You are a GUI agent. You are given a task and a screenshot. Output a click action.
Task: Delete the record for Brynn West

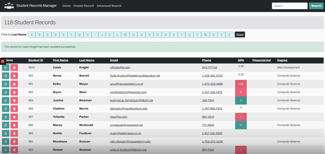[14, 92]
